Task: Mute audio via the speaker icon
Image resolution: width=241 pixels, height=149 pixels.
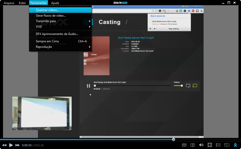Action: [201, 145]
